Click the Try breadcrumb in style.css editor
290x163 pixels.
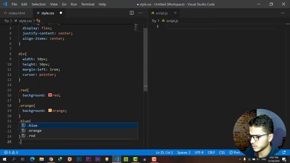tap(6, 21)
